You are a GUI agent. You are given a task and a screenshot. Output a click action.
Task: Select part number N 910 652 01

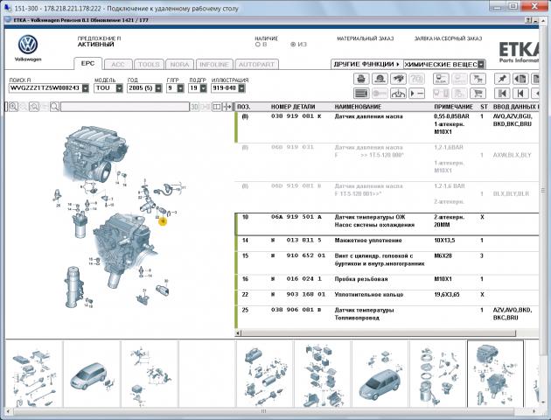coord(298,255)
